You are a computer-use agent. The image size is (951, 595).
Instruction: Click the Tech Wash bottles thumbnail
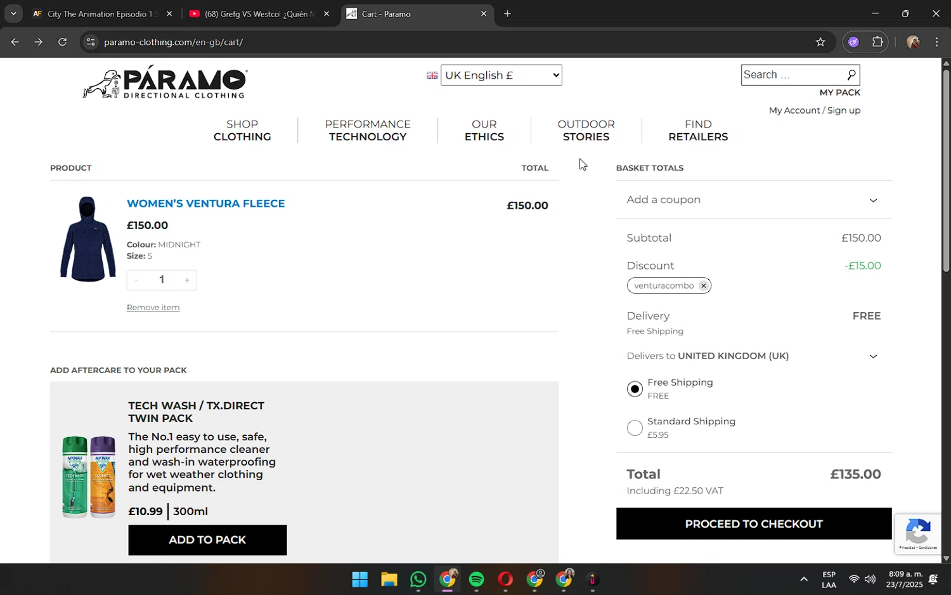point(89,477)
